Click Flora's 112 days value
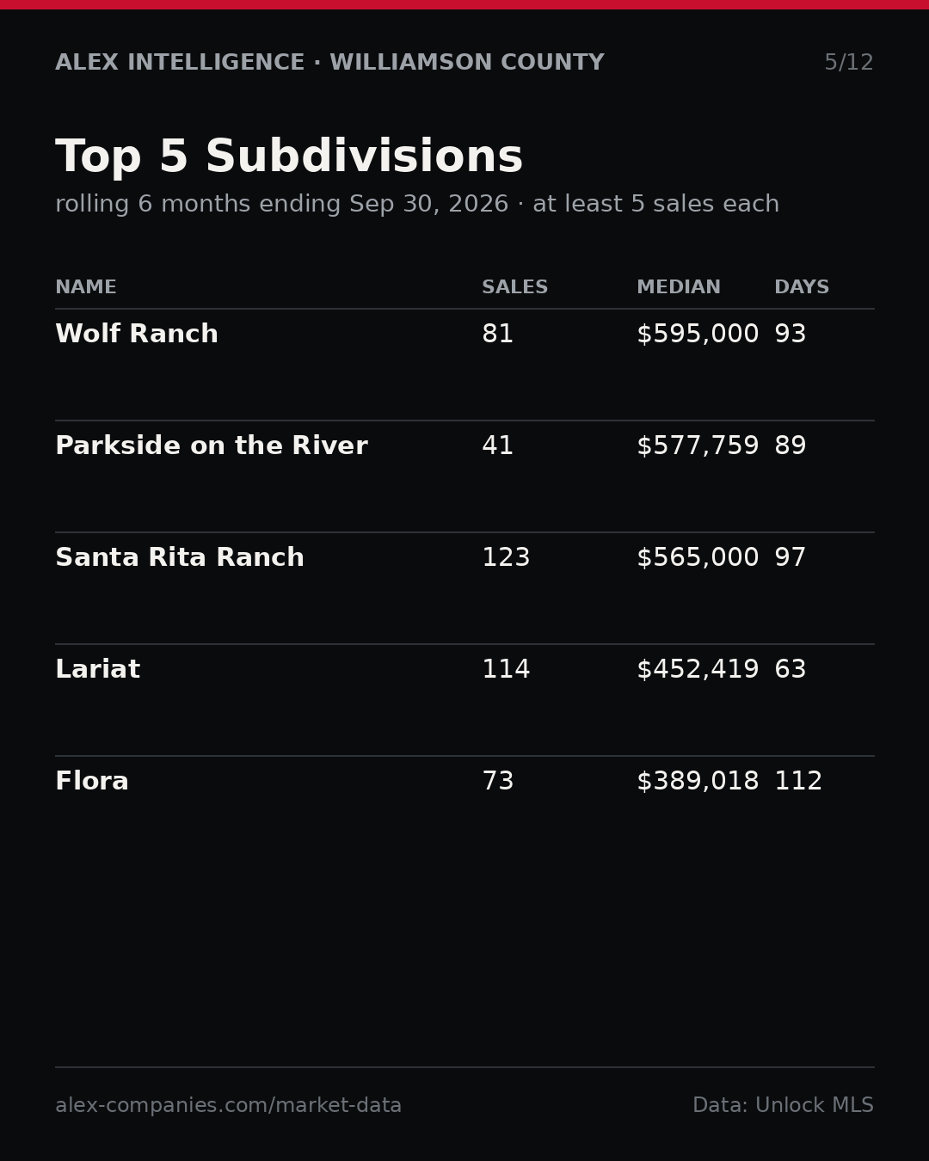Viewport: 929px width, 1161px height. click(x=798, y=782)
